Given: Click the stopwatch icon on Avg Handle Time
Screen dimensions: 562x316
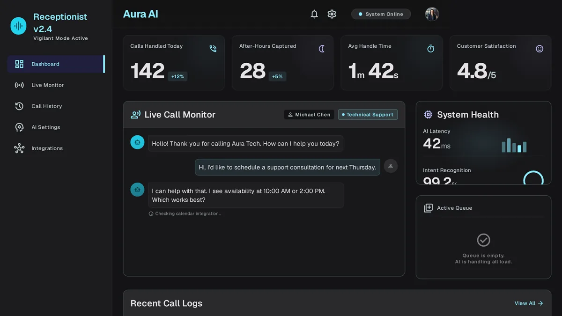Looking at the screenshot, I should [x=431, y=49].
